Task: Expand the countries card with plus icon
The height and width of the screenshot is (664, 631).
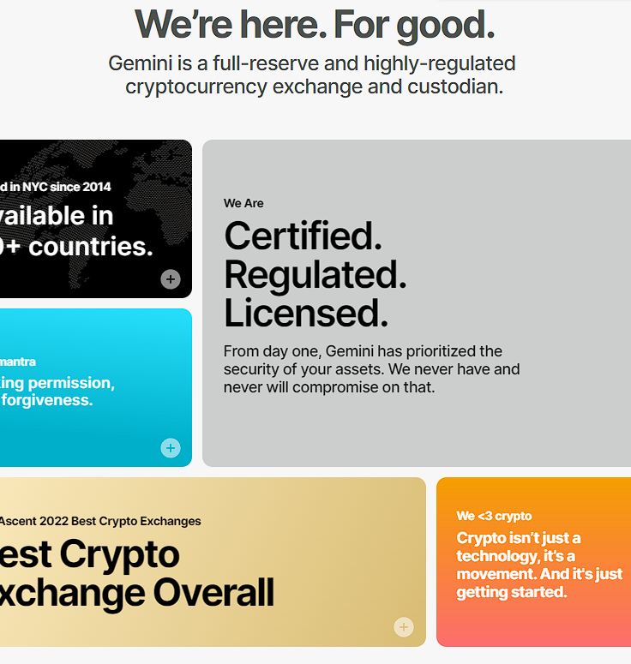Action: point(171,279)
